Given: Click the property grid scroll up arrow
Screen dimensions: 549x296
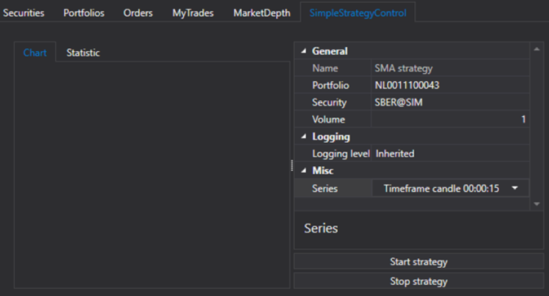Looking at the screenshot, I should coord(537,51).
